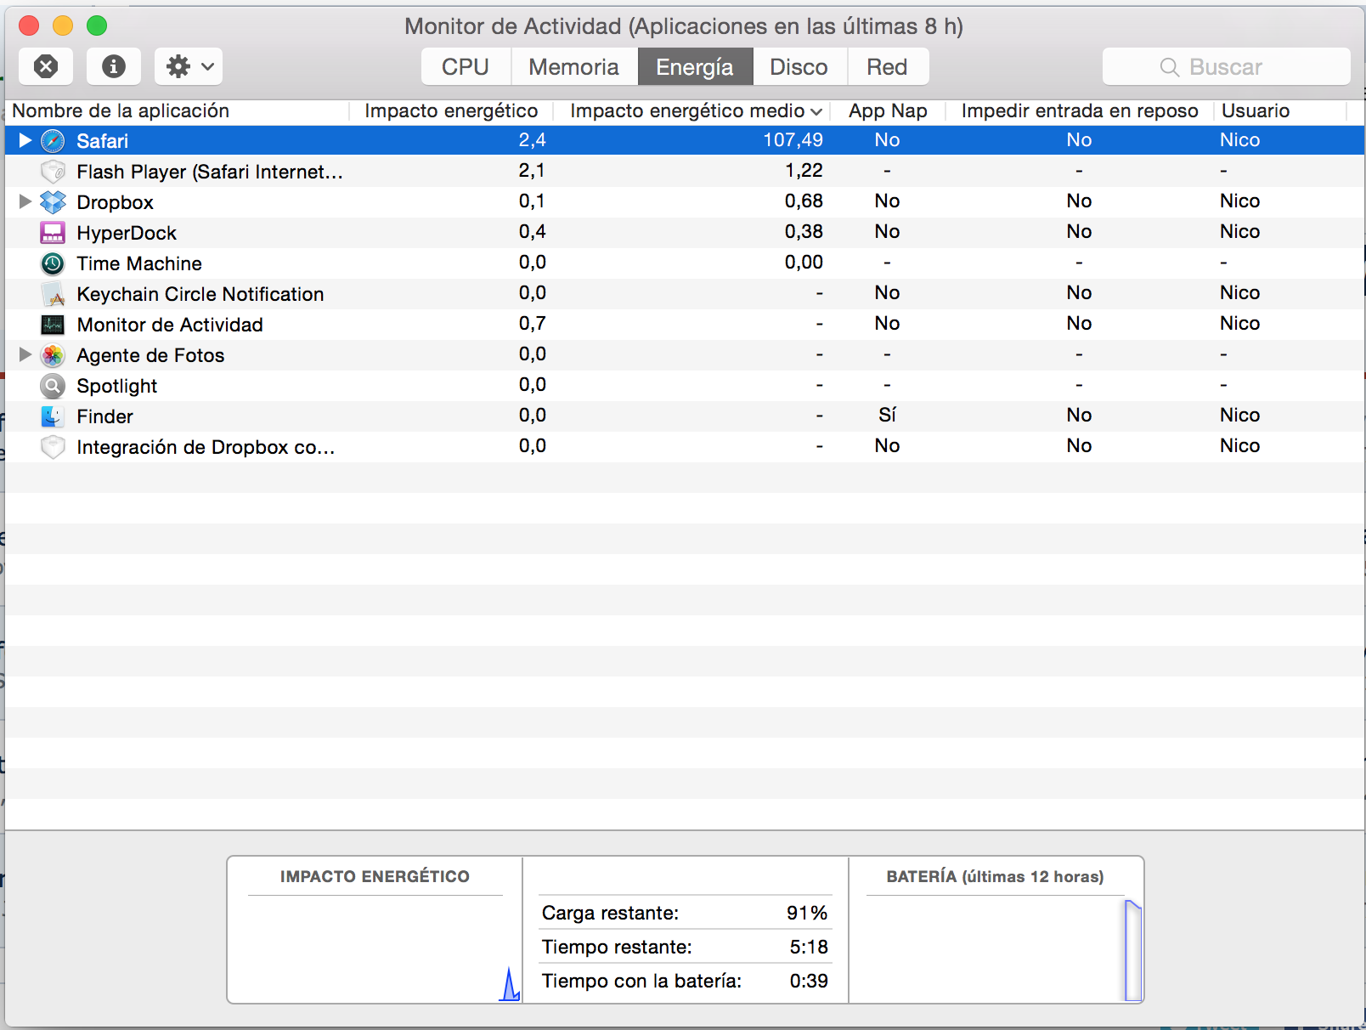Click the Tiempo restante 5:18 value
Screen dimensions: 1366x1030
click(x=809, y=947)
